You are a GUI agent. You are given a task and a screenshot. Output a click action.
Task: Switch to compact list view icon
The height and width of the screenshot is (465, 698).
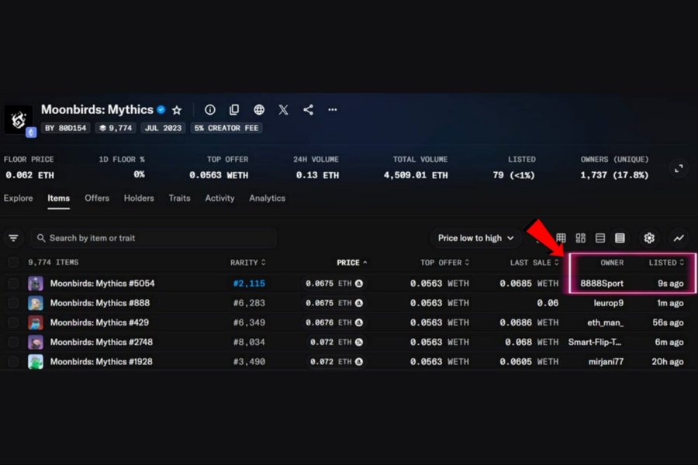tap(600, 238)
